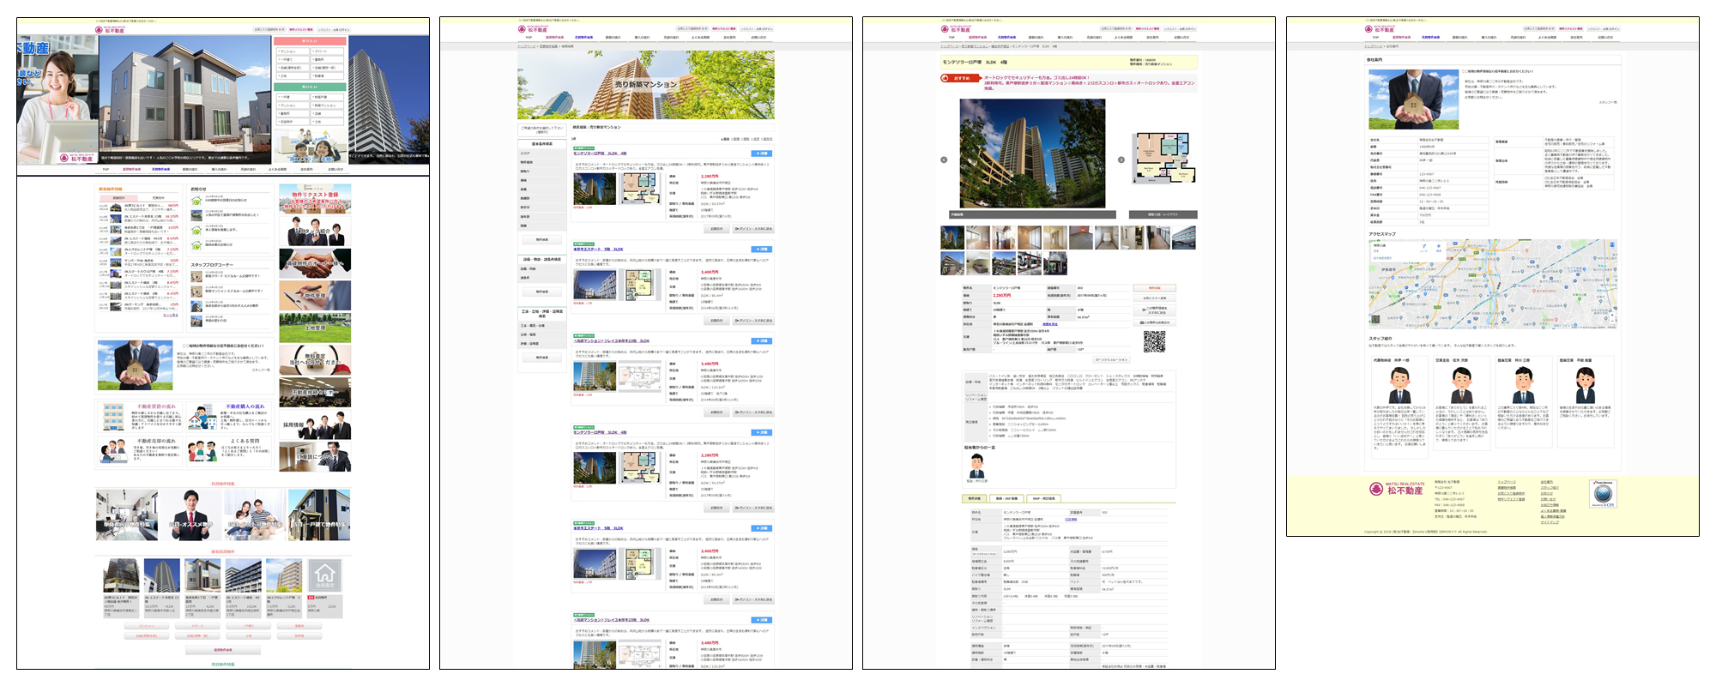Screen dimensions: 1716x686
Task: Click the previous-photo arrow on the property detail page
Action: coord(945,159)
